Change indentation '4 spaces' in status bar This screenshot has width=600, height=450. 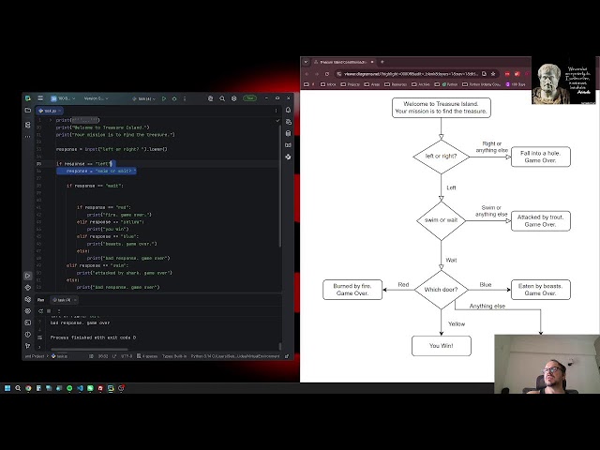147,356
